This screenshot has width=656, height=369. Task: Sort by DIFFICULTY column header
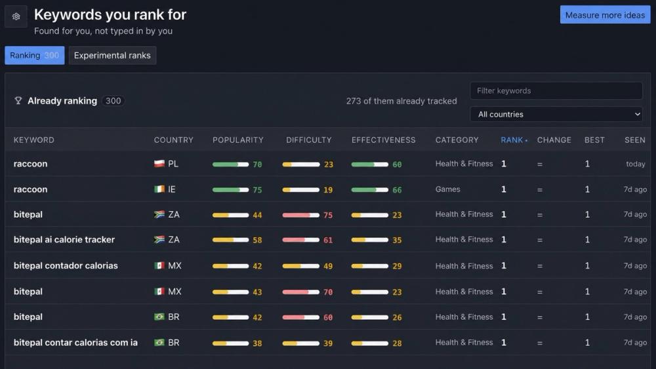coord(309,140)
